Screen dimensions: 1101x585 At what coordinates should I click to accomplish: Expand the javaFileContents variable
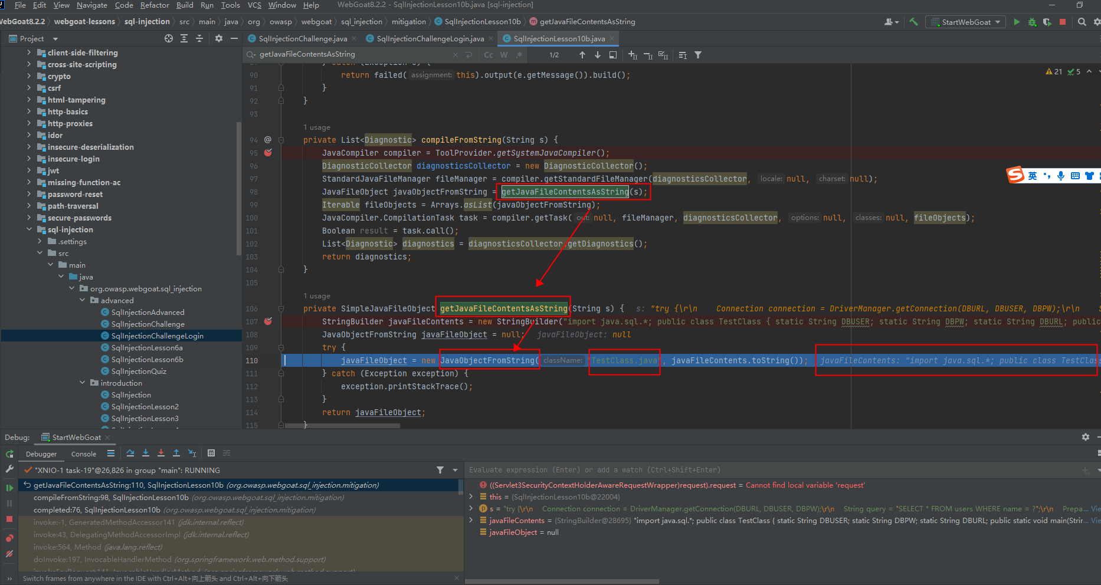(x=471, y=520)
